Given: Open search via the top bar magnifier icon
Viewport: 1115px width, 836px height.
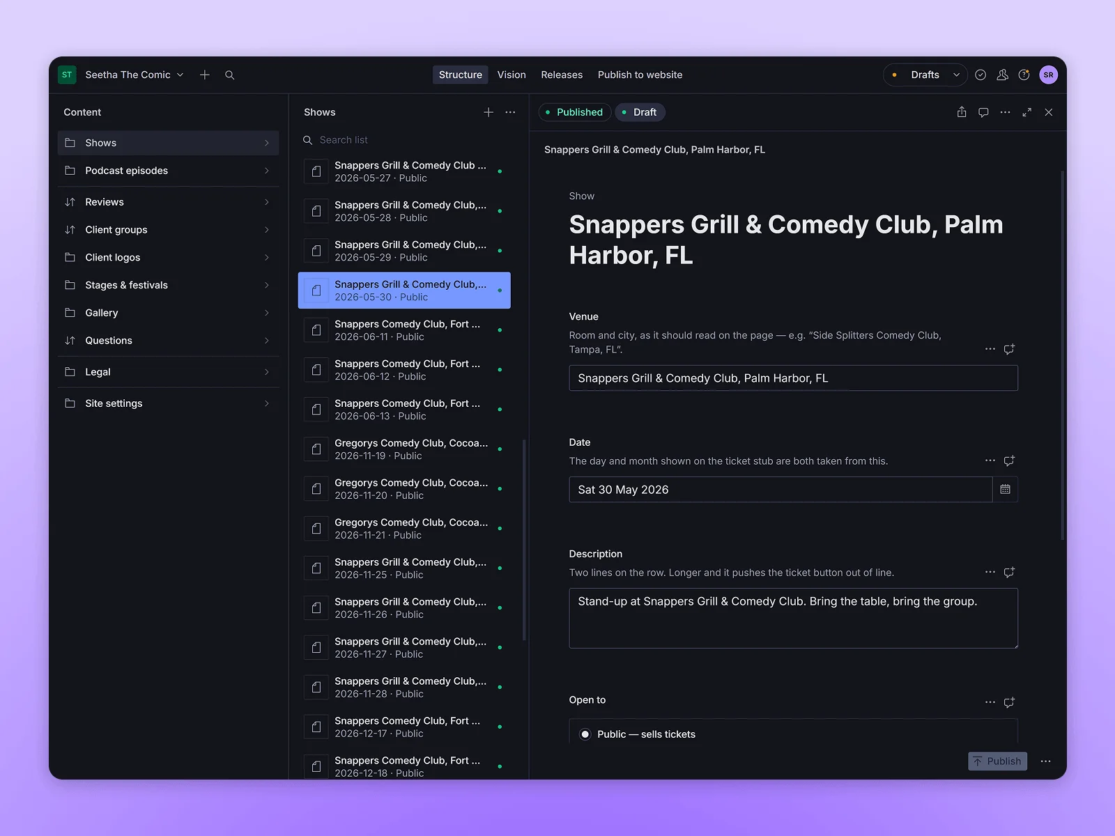Looking at the screenshot, I should (229, 75).
